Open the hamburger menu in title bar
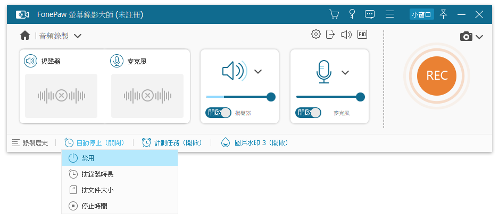The height and width of the screenshot is (220, 499). pos(389,14)
